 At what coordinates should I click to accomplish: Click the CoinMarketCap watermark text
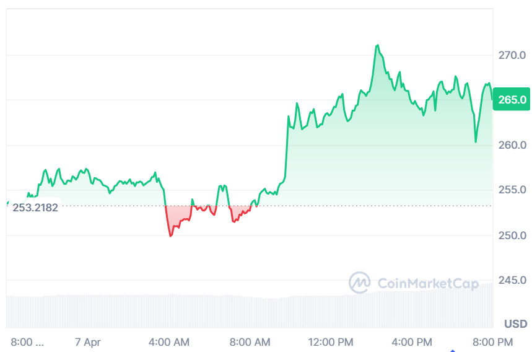(428, 284)
